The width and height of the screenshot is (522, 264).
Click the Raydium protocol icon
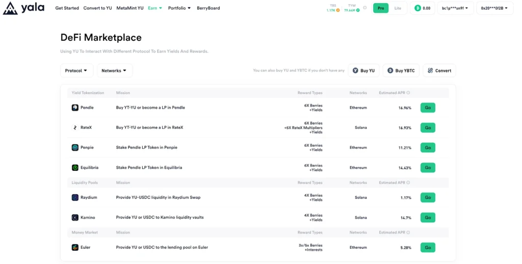pos(75,197)
